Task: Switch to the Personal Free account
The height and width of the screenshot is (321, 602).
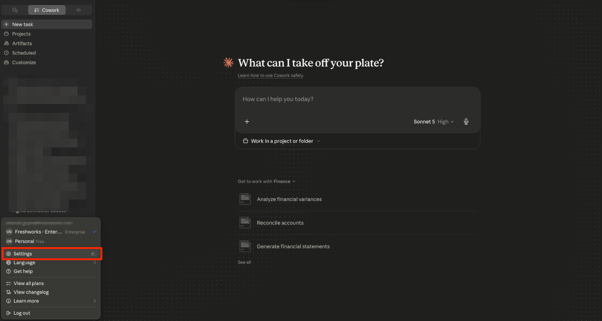Action: (51, 241)
